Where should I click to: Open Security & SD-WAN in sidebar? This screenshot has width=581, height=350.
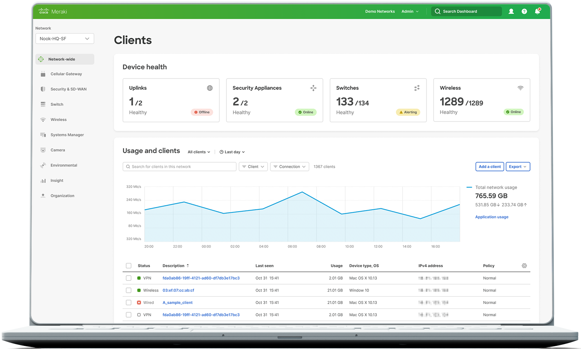point(68,89)
